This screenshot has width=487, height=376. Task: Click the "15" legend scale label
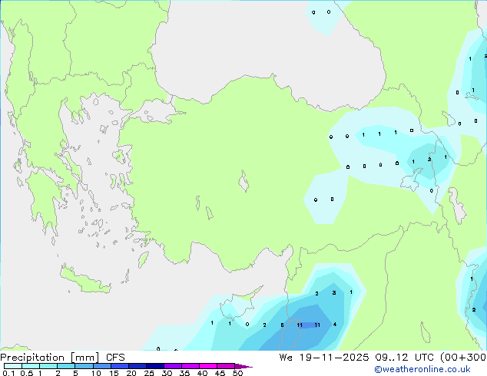point(114,373)
